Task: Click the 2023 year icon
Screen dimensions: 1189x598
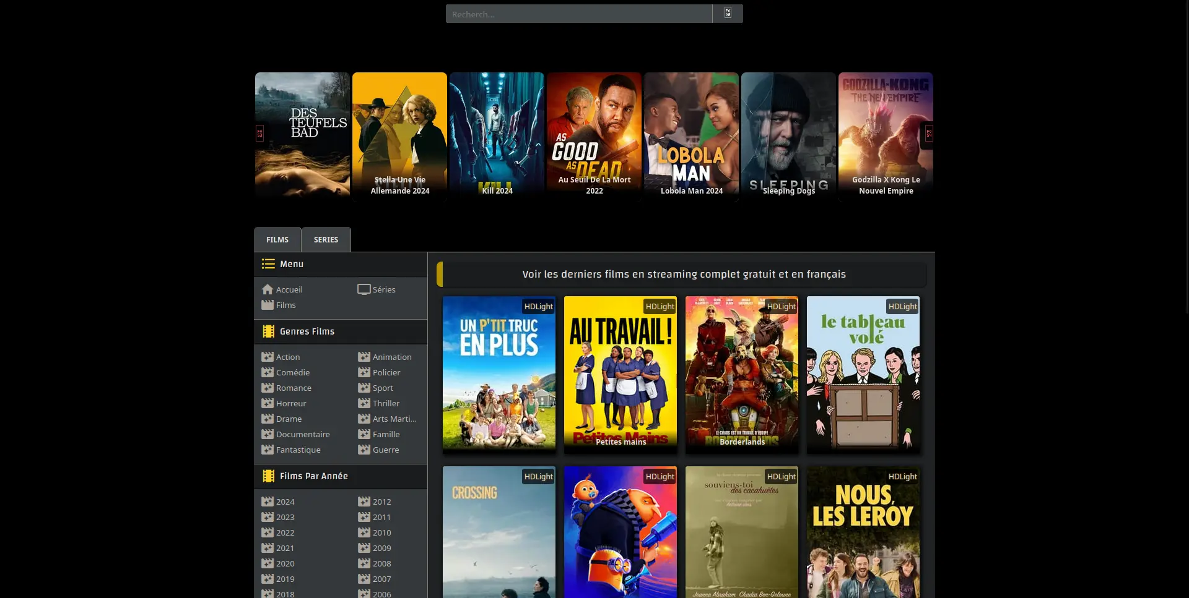Action: (x=268, y=517)
